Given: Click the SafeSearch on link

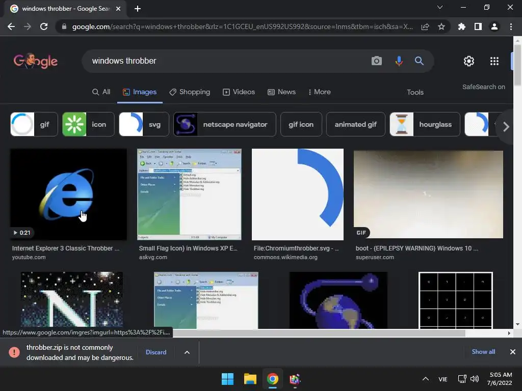Looking at the screenshot, I should [483, 87].
